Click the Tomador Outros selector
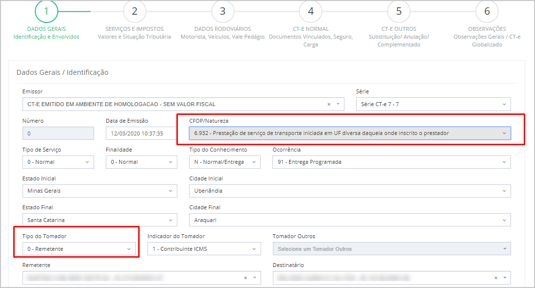The image size is (535, 288). 392,249
